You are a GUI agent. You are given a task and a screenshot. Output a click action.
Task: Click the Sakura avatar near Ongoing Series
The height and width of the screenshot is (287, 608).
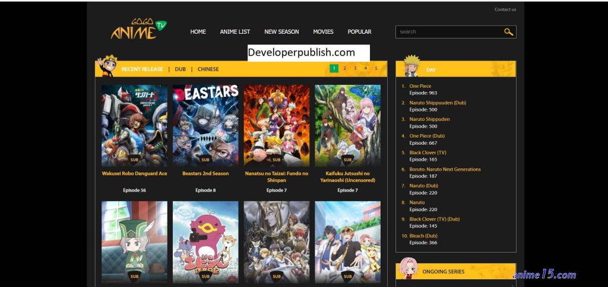(408, 268)
